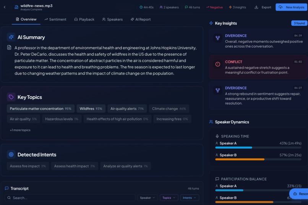Screen dimensions: 308x205
Task: Click the lightning icon next to 3 insights
Action: click(230, 7)
